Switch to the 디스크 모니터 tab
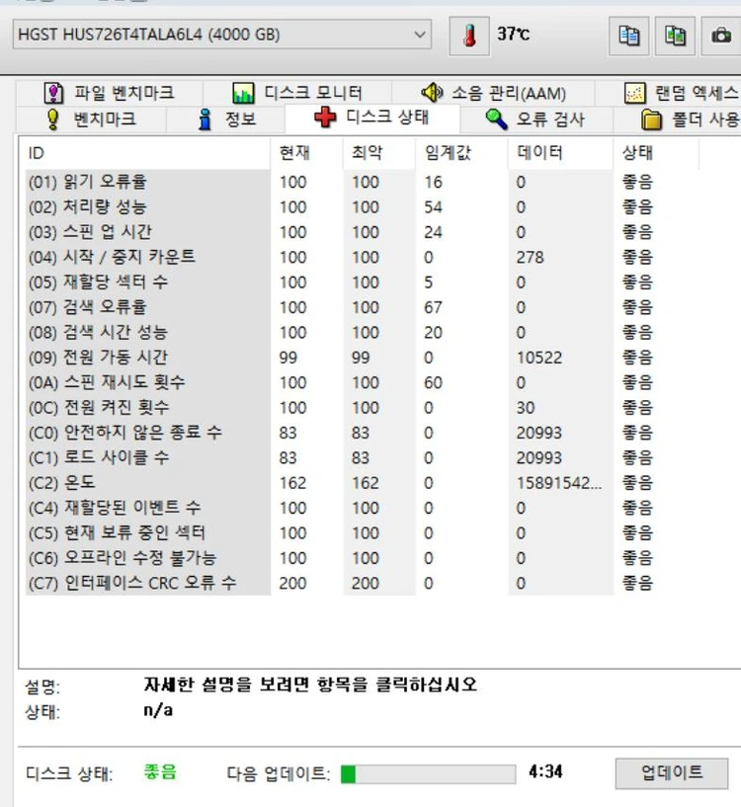Viewport: 741px width, 807px height. pos(297,93)
